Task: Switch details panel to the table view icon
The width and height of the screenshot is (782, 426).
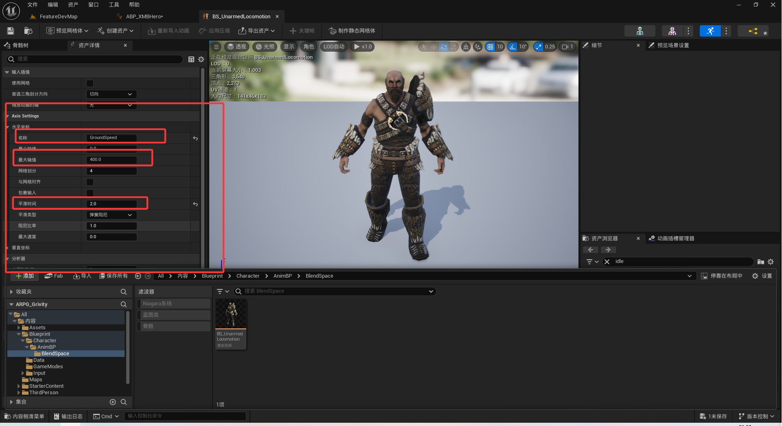Action: [191, 59]
